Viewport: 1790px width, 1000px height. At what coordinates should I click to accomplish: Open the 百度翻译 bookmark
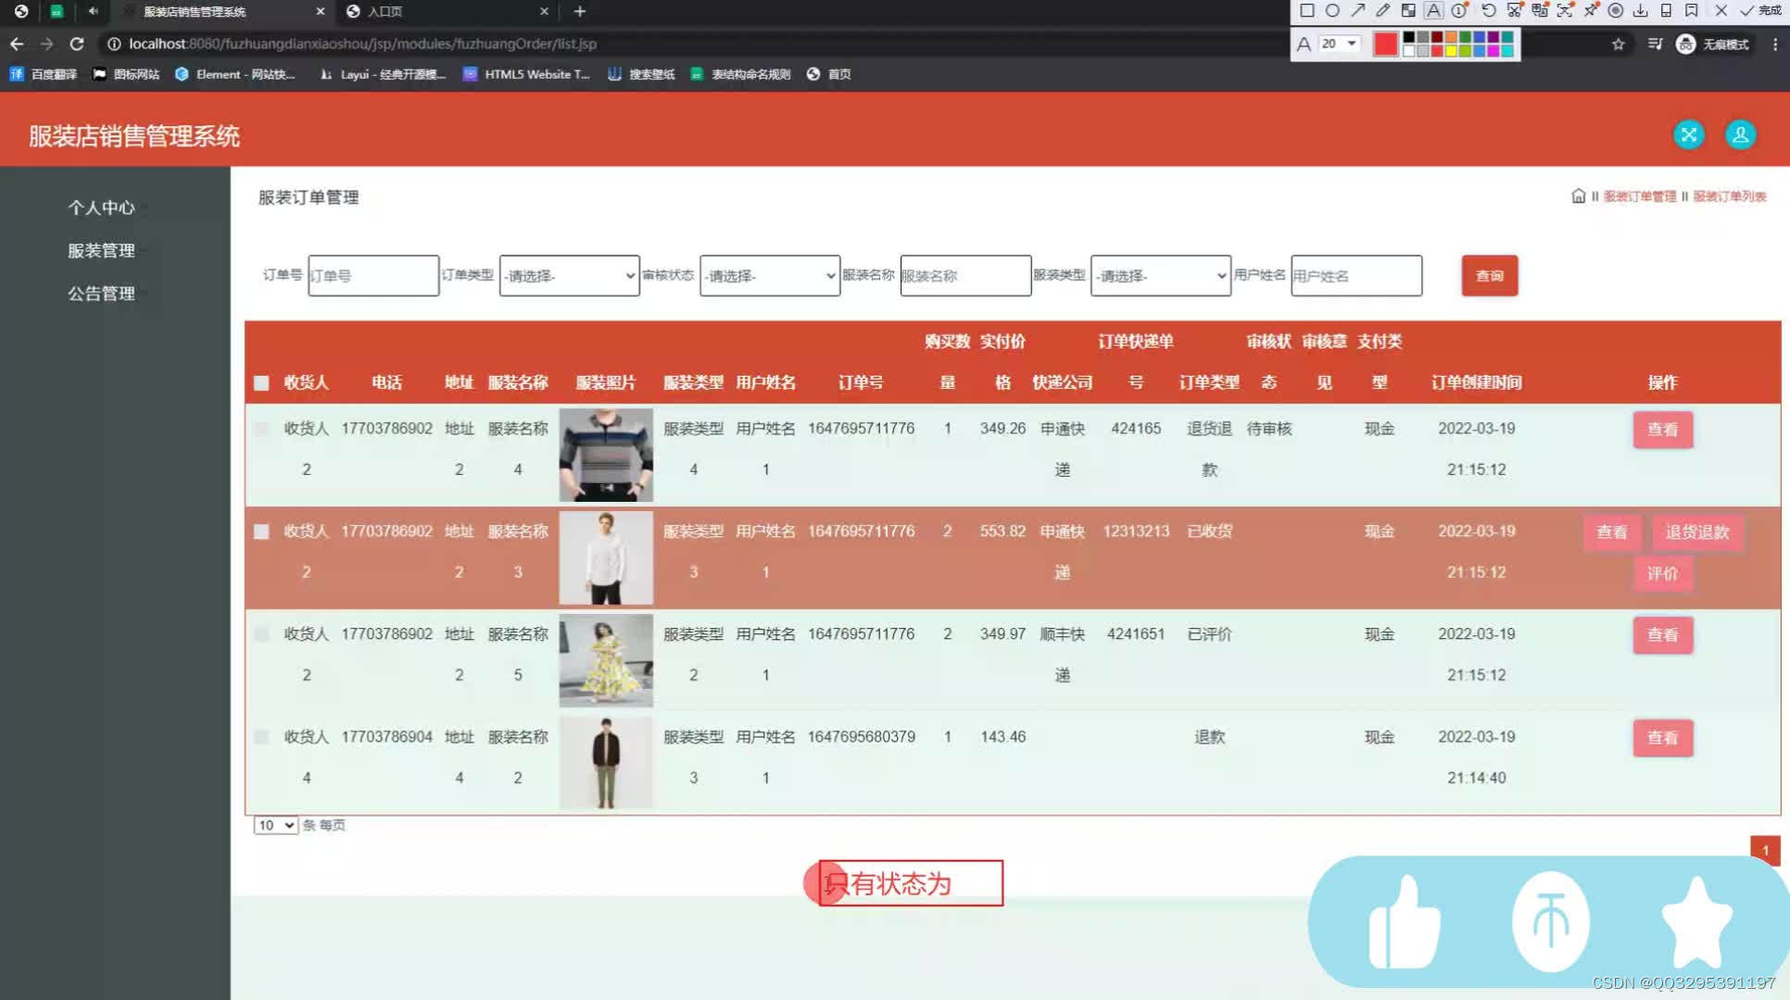[43, 74]
